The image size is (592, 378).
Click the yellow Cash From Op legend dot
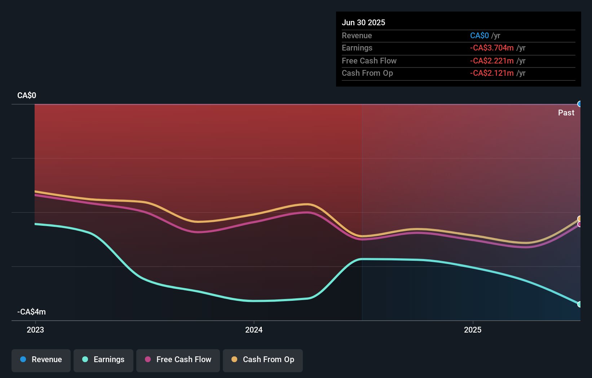tap(234, 360)
